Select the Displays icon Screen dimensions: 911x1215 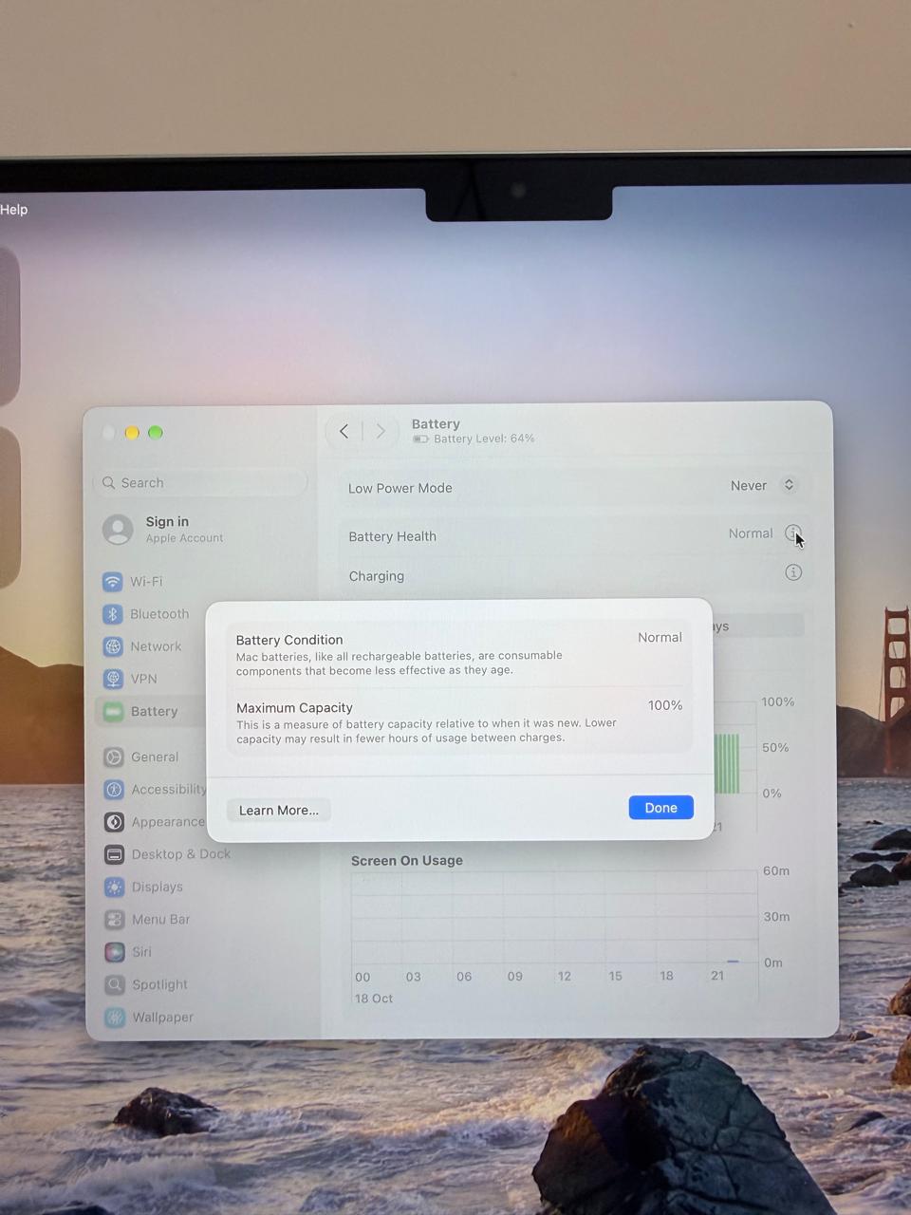point(114,887)
